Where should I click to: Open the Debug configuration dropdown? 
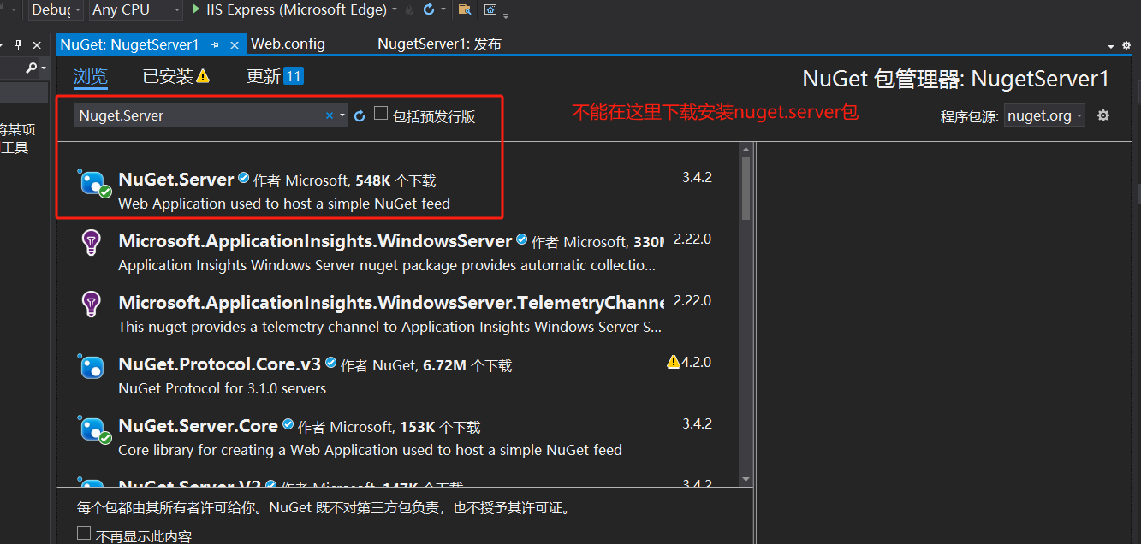56,9
